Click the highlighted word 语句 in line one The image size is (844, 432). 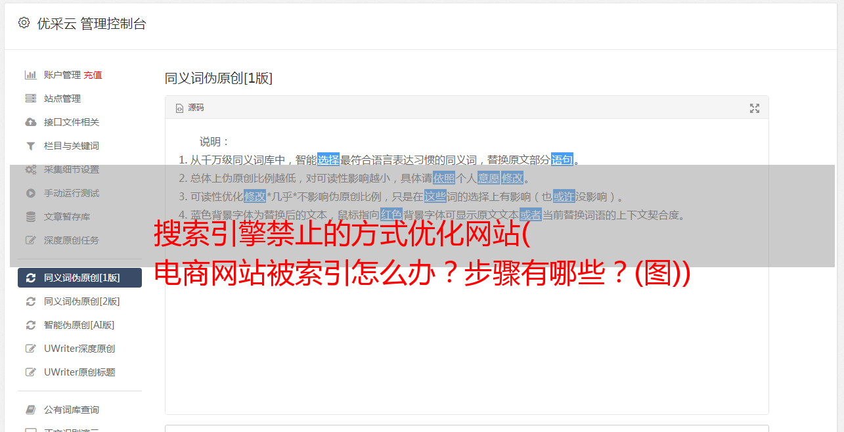tap(562, 160)
